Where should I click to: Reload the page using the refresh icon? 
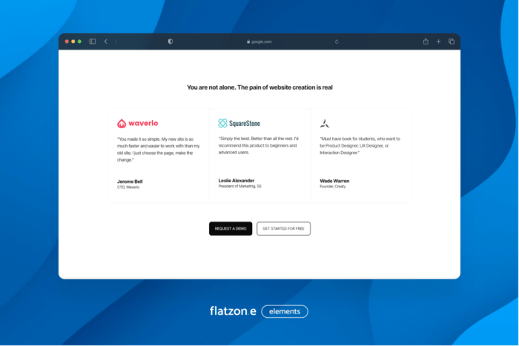click(x=337, y=41)
